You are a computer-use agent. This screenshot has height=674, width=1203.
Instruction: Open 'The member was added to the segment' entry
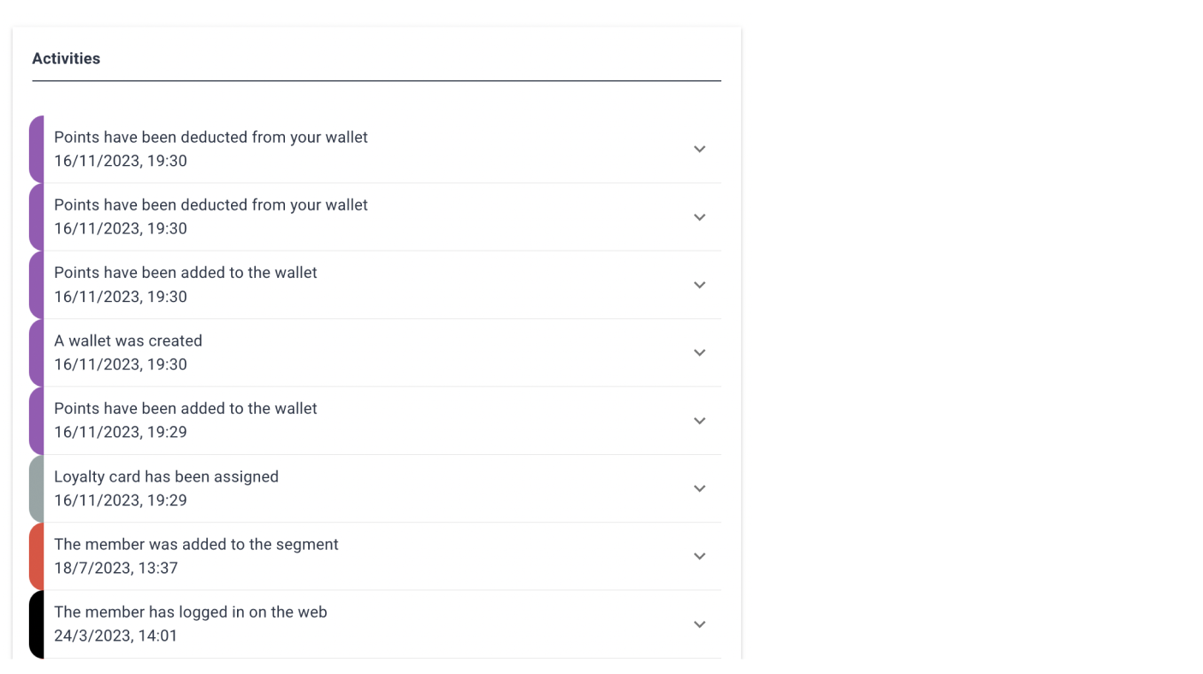click(196, 544)
